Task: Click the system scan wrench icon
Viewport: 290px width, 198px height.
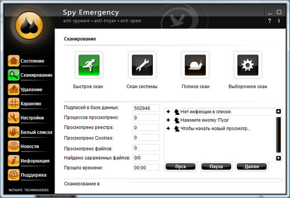Action: tap(142, 65)
